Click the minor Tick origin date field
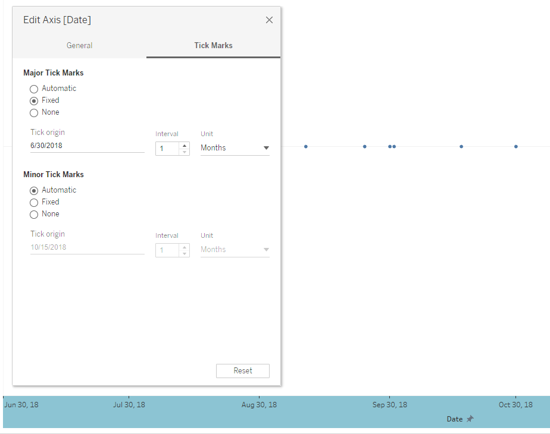 (87, 247)
